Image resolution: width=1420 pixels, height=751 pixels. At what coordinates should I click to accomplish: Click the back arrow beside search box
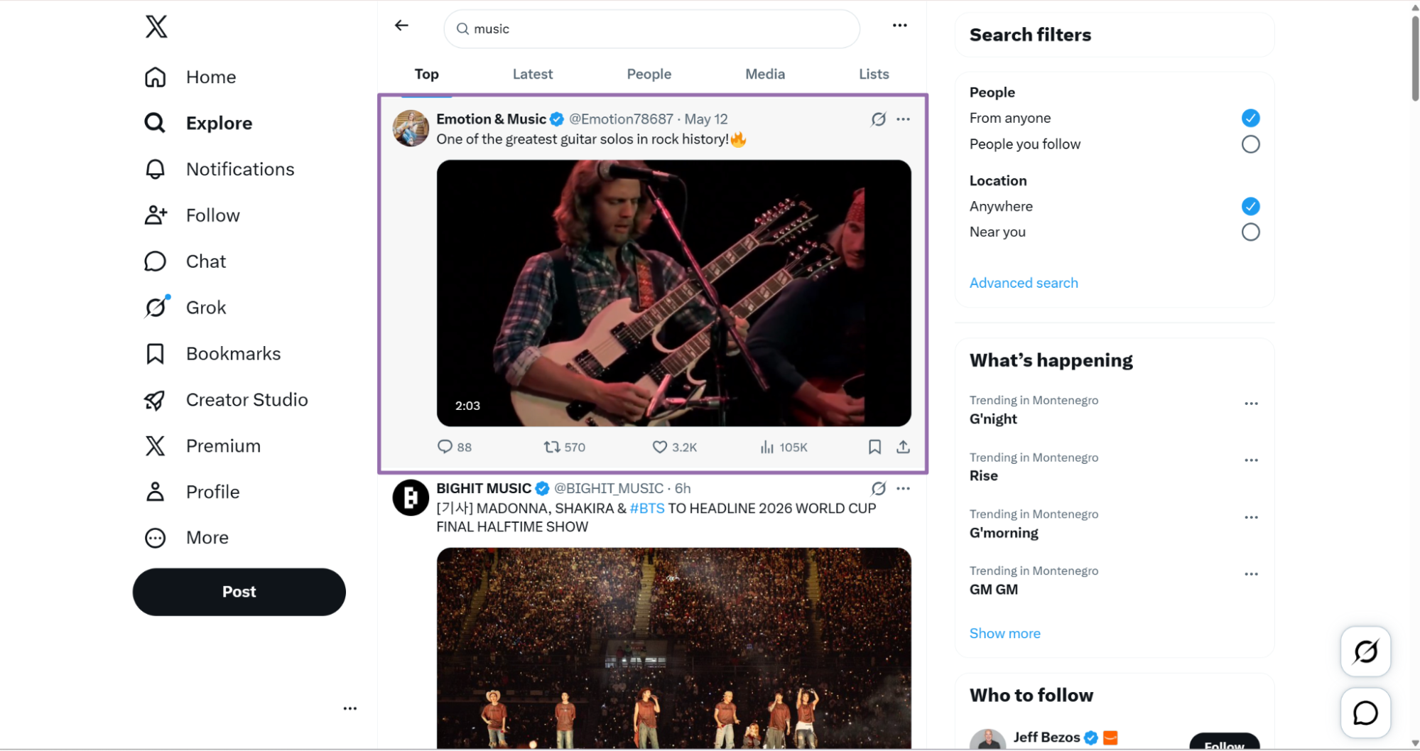click(401, 26)
